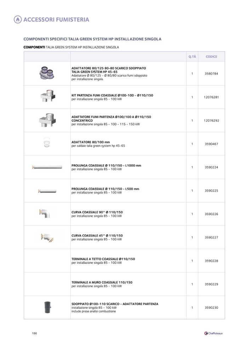This screenshot has height=339, width=240.
Task: Click page number 186 in the footer
Action: coord(34,333)
